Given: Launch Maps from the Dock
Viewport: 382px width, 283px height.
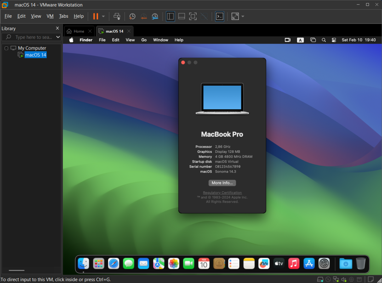Looking at the screenshot, I should point(159,264).
